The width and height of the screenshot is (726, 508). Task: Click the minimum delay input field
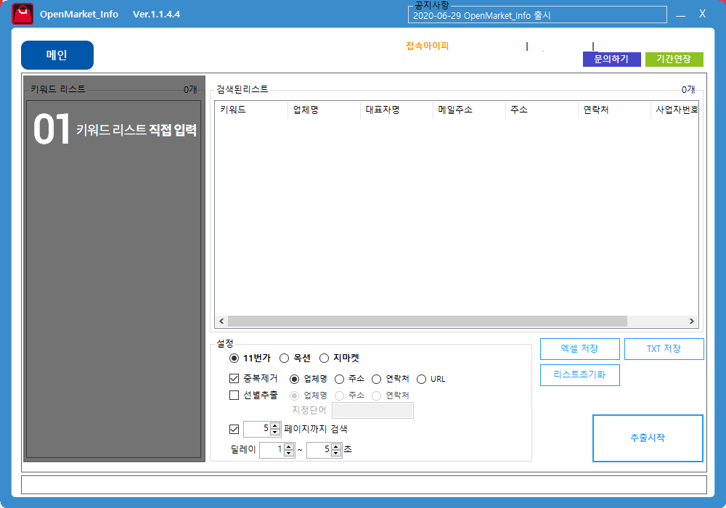point(272,449)
